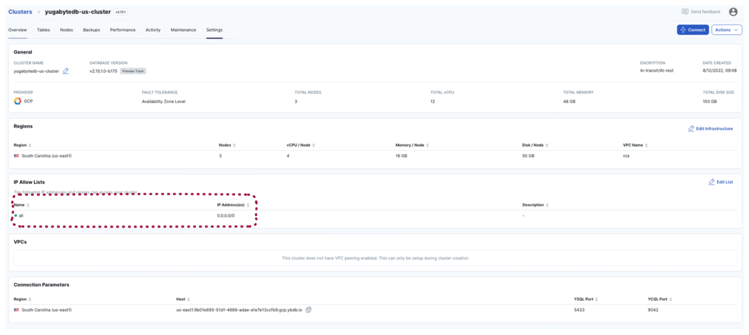Click the Preview Track badge
This screenshot has width=749, height=335.
pos(133,71)
